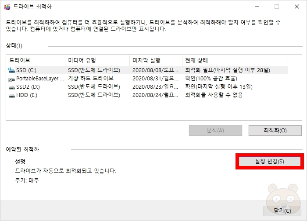This screenshot has width=307, height=221.
Task: Click the SSD media type for HDD (E:)
Action: point(94,95)
